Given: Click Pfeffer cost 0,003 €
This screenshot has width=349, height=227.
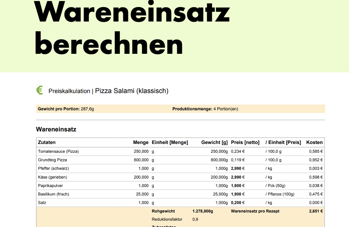Looking at the screenshot, I should pyautogui.click(x=316, y=168).
